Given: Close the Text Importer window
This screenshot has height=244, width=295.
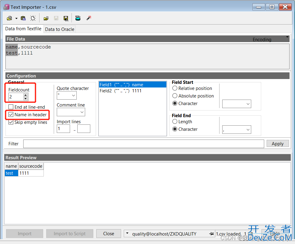Looking at the screenshot, I should [x=285, y=7].
